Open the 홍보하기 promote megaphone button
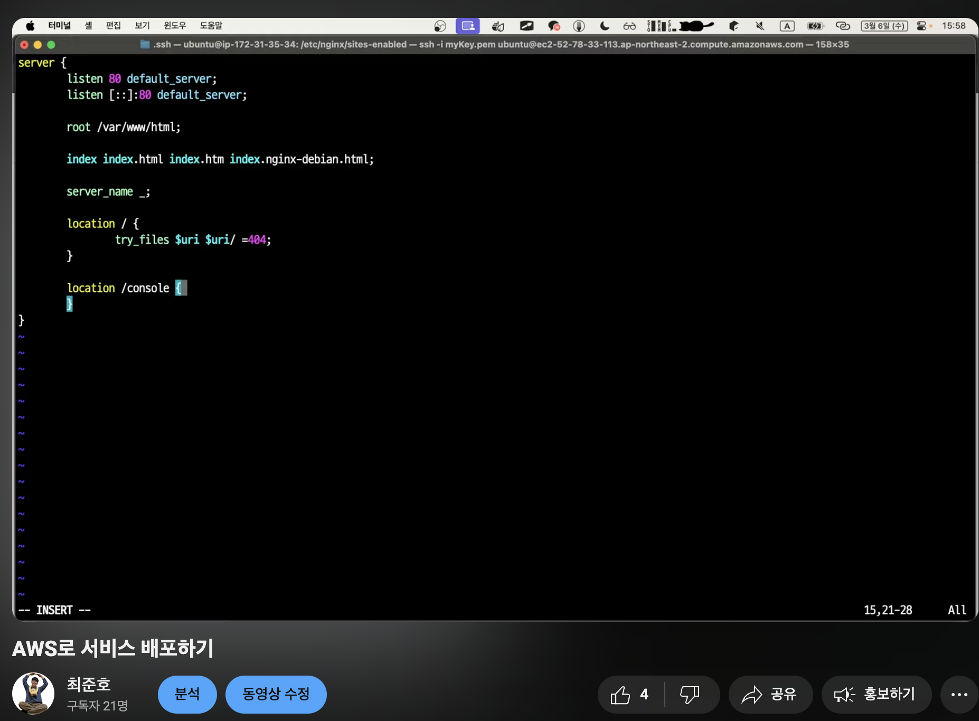The height and width of the screenshot is (721, 979). pyautogui.click(x=876, y=695)
